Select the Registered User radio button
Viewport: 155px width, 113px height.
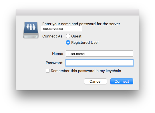[x=68, y=42]
